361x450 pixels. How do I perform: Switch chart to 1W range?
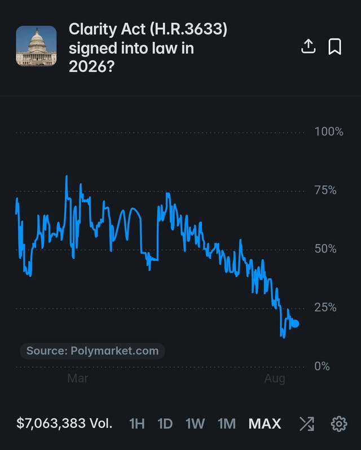coord(195,424)
